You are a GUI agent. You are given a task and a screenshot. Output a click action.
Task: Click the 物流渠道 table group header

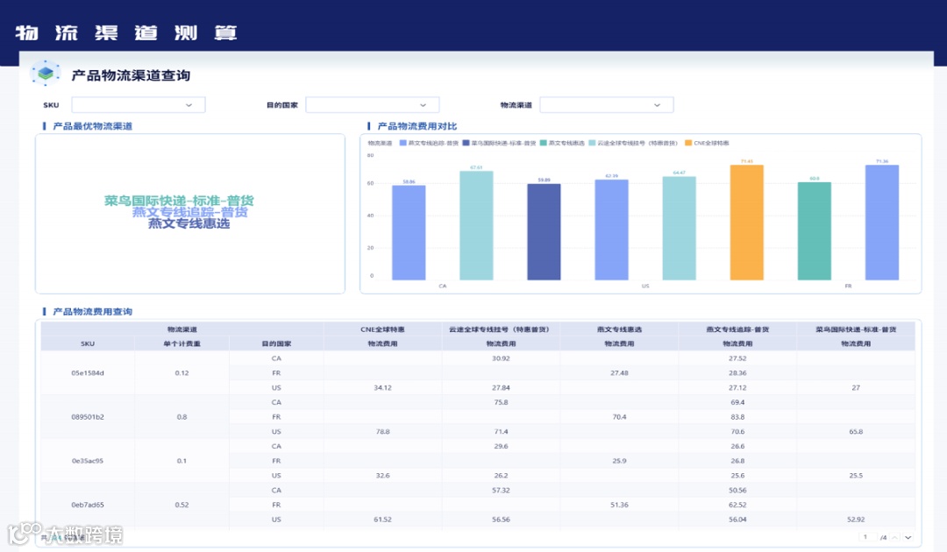coord(182,329)
